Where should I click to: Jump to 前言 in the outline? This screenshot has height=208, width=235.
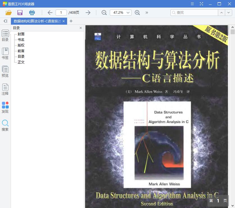point(21,51)
